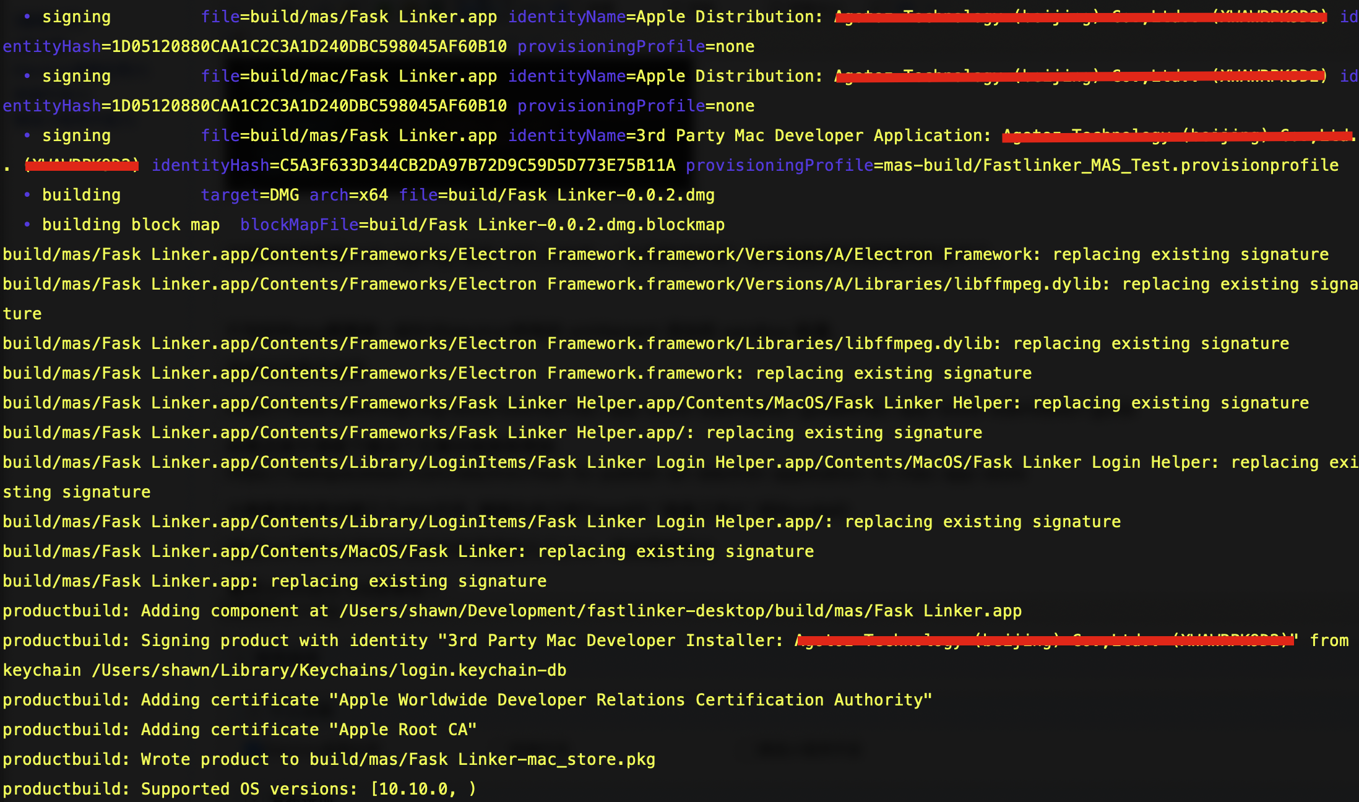The image size is (1359, 802).
Task: Click the target=DMG text on the building line
Action: point(249,195)
